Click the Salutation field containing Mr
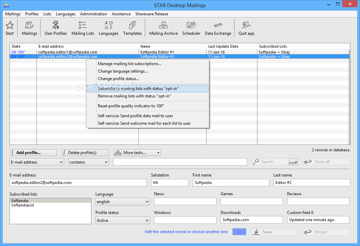 coord(170,183)
